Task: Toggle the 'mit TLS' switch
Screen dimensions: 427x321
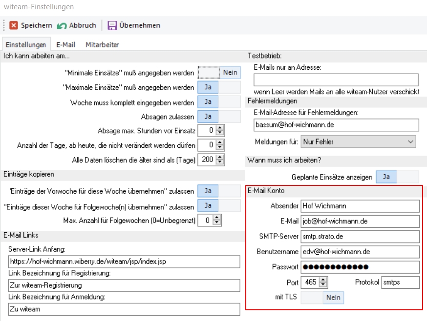Action: click(322, 298)
